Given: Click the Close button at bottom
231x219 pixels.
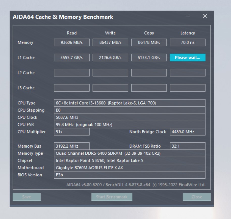Looking at the screenshot, I should [x=197, y=197].
